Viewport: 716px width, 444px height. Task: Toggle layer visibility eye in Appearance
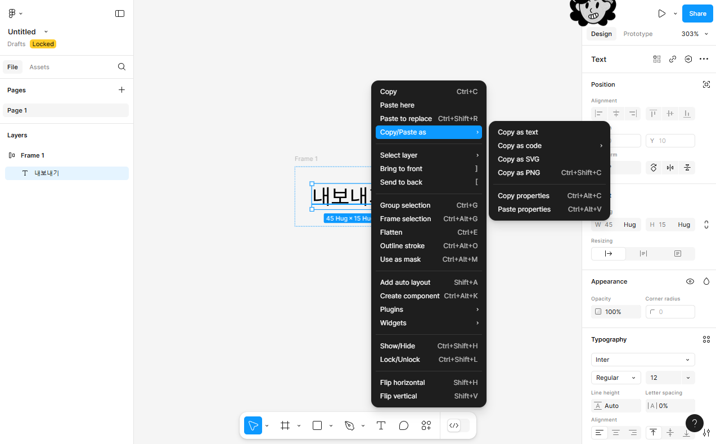690,281
